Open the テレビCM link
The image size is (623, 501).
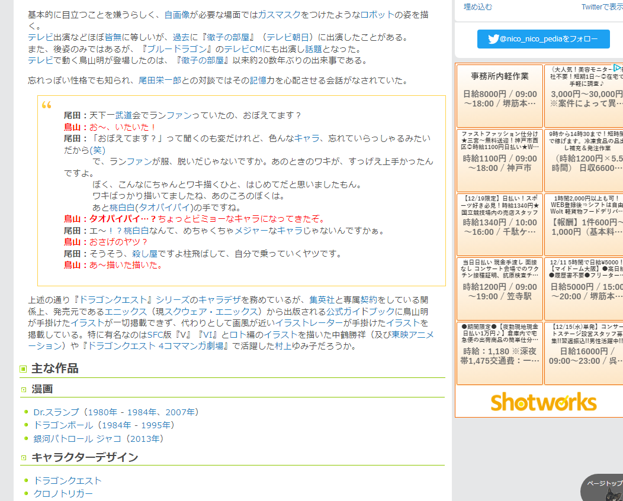[x=243, y=49]
